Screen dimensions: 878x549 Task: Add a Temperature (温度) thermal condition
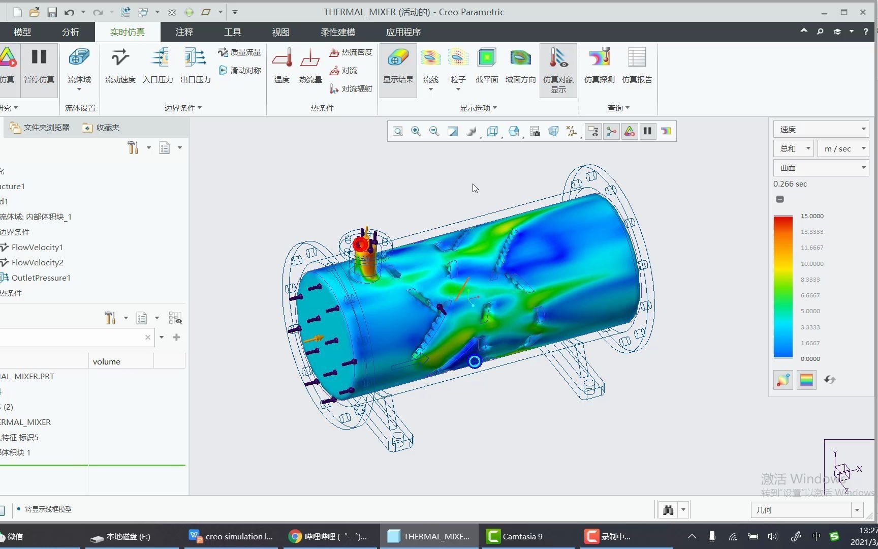tap(282, 66)
